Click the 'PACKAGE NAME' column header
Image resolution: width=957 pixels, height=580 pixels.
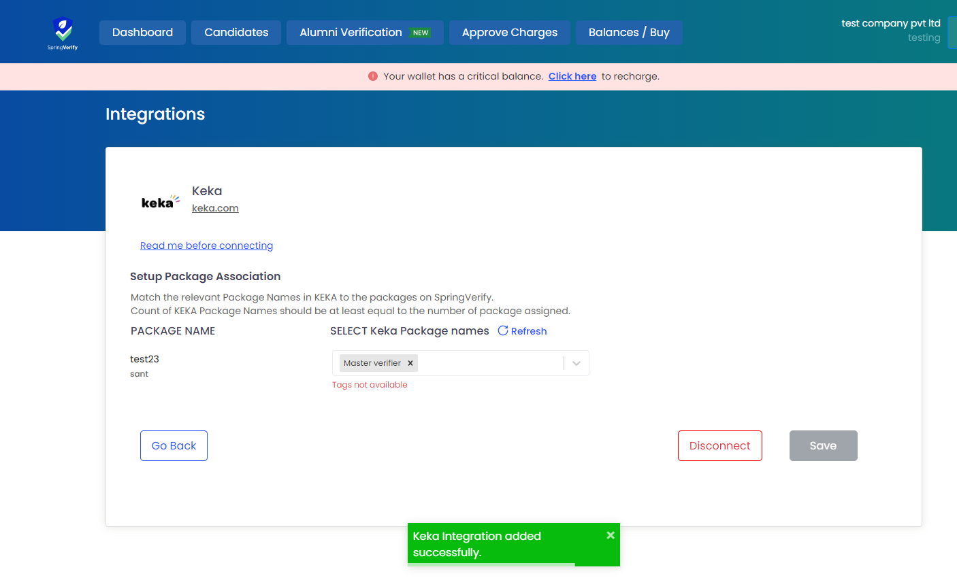pos(173,331)
